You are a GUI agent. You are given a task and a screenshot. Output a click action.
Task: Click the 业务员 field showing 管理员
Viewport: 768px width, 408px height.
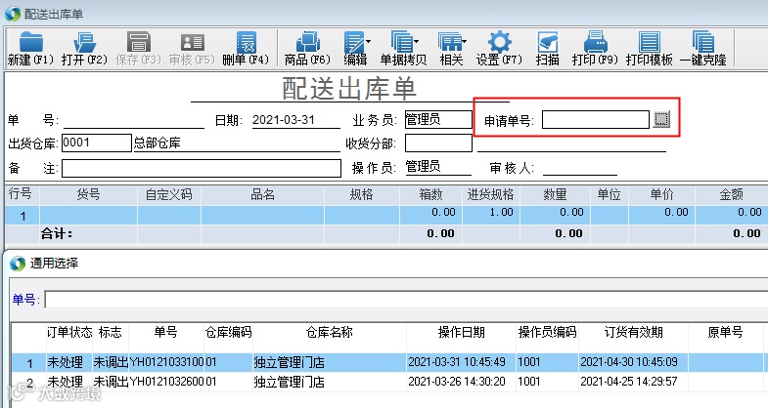[x=438, y=120]
